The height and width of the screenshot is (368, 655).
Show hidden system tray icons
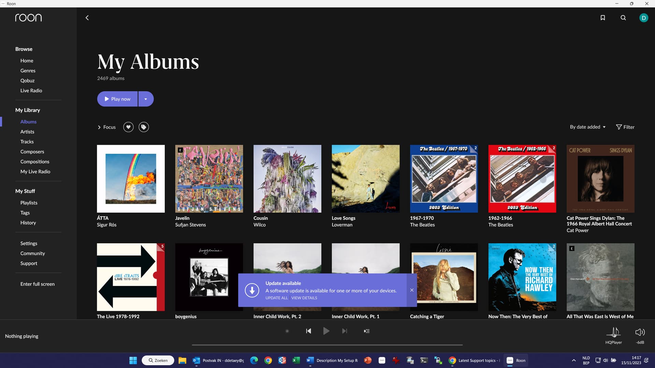(x=574, y=361)
